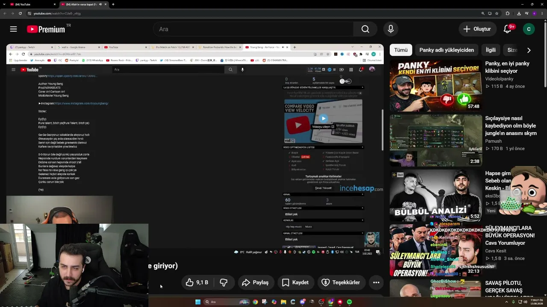The image size is (547, 307).
Task: Open the YouTube guide hamburger menu
Action: point(14,29)
